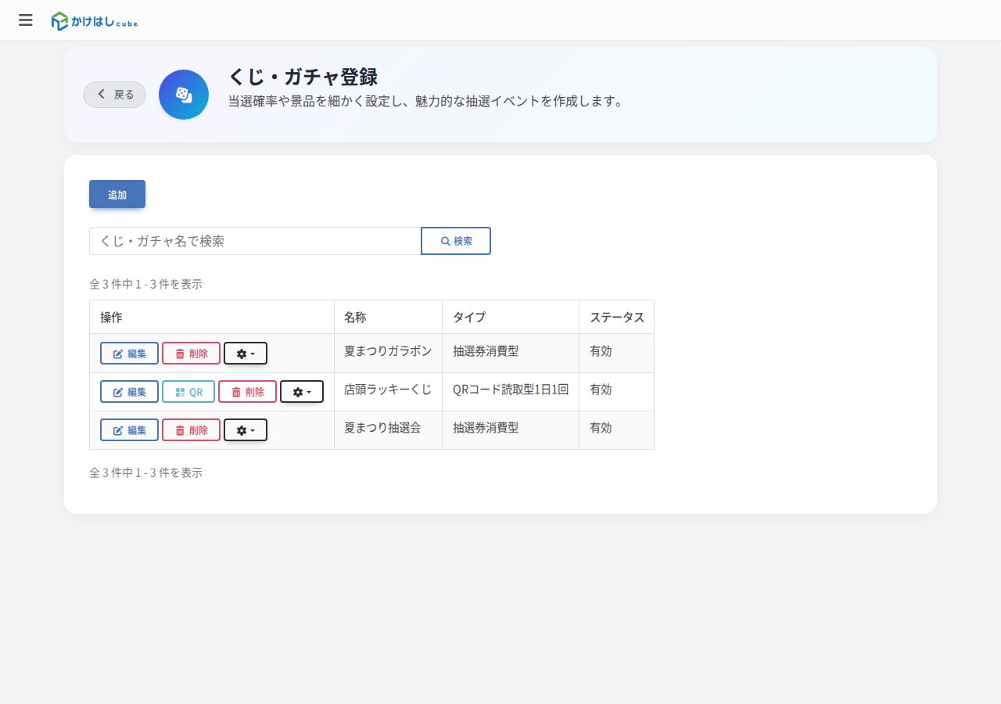The width and height of the screenshot is (1001, 704).
Task: Open gear dropdown for 夏まつり抽選会
Action: 246,430
